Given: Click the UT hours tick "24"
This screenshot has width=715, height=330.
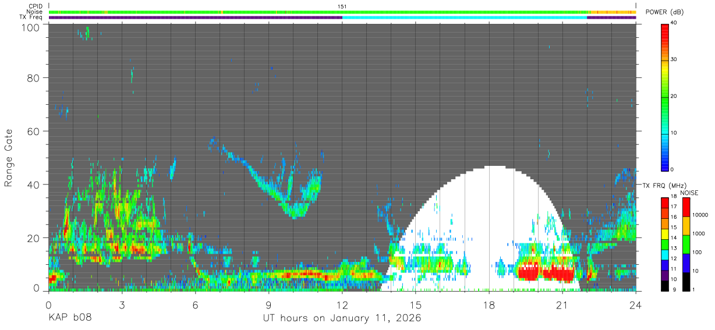Looking at the screenshot, I should (636, 306).
